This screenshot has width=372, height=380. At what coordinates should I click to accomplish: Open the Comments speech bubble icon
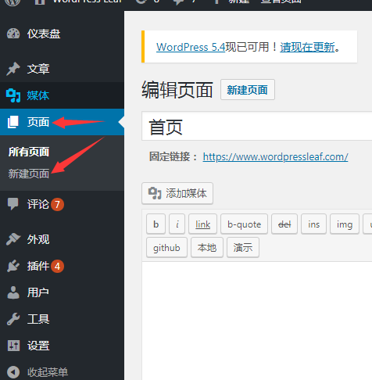pos(13,204)
